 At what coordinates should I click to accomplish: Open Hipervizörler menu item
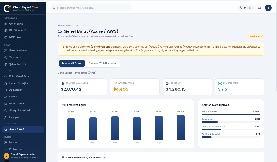(23, 104)
